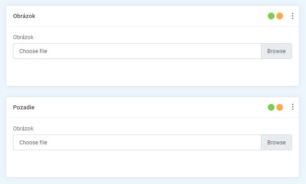Click the empty header space of Obrázok card

click(148, 16)
